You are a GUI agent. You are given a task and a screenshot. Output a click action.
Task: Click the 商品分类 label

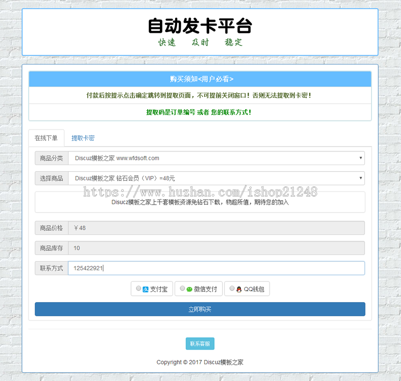tap(51, 158)
